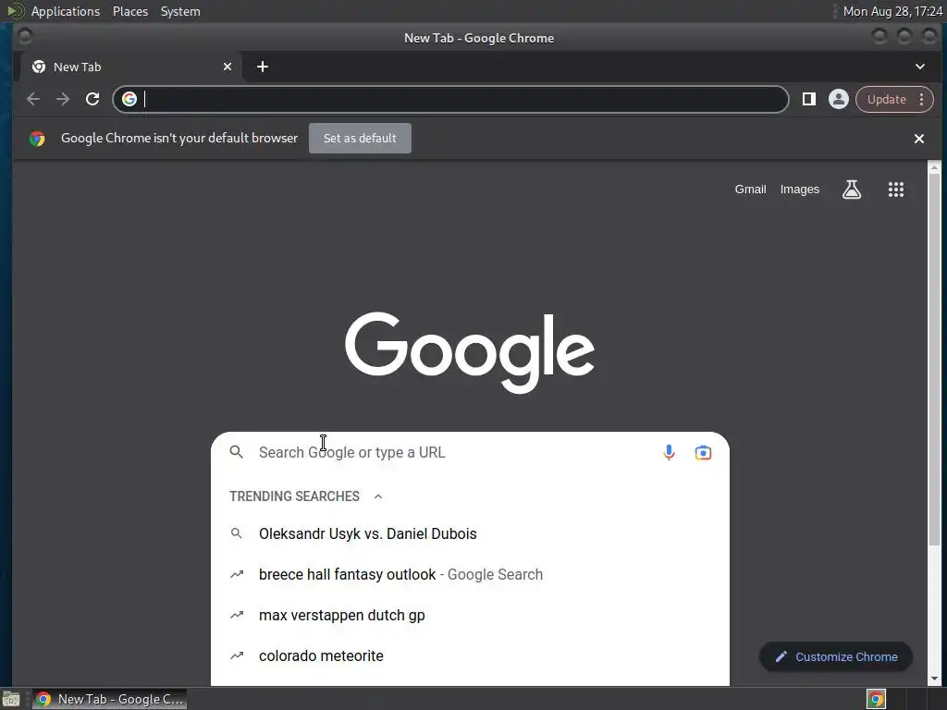The width and height of the screenshot is (947, 710).
Task: Close the New Tab tab
Action: point(228,67)
